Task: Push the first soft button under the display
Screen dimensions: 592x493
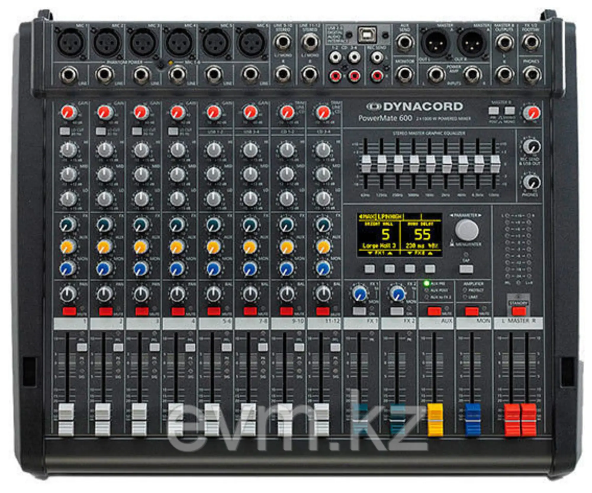Action: click(x=369, y=269)
